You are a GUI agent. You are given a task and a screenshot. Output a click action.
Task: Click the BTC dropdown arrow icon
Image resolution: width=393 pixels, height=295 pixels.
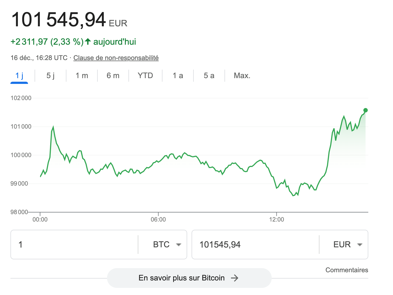[x=179, y=245]
